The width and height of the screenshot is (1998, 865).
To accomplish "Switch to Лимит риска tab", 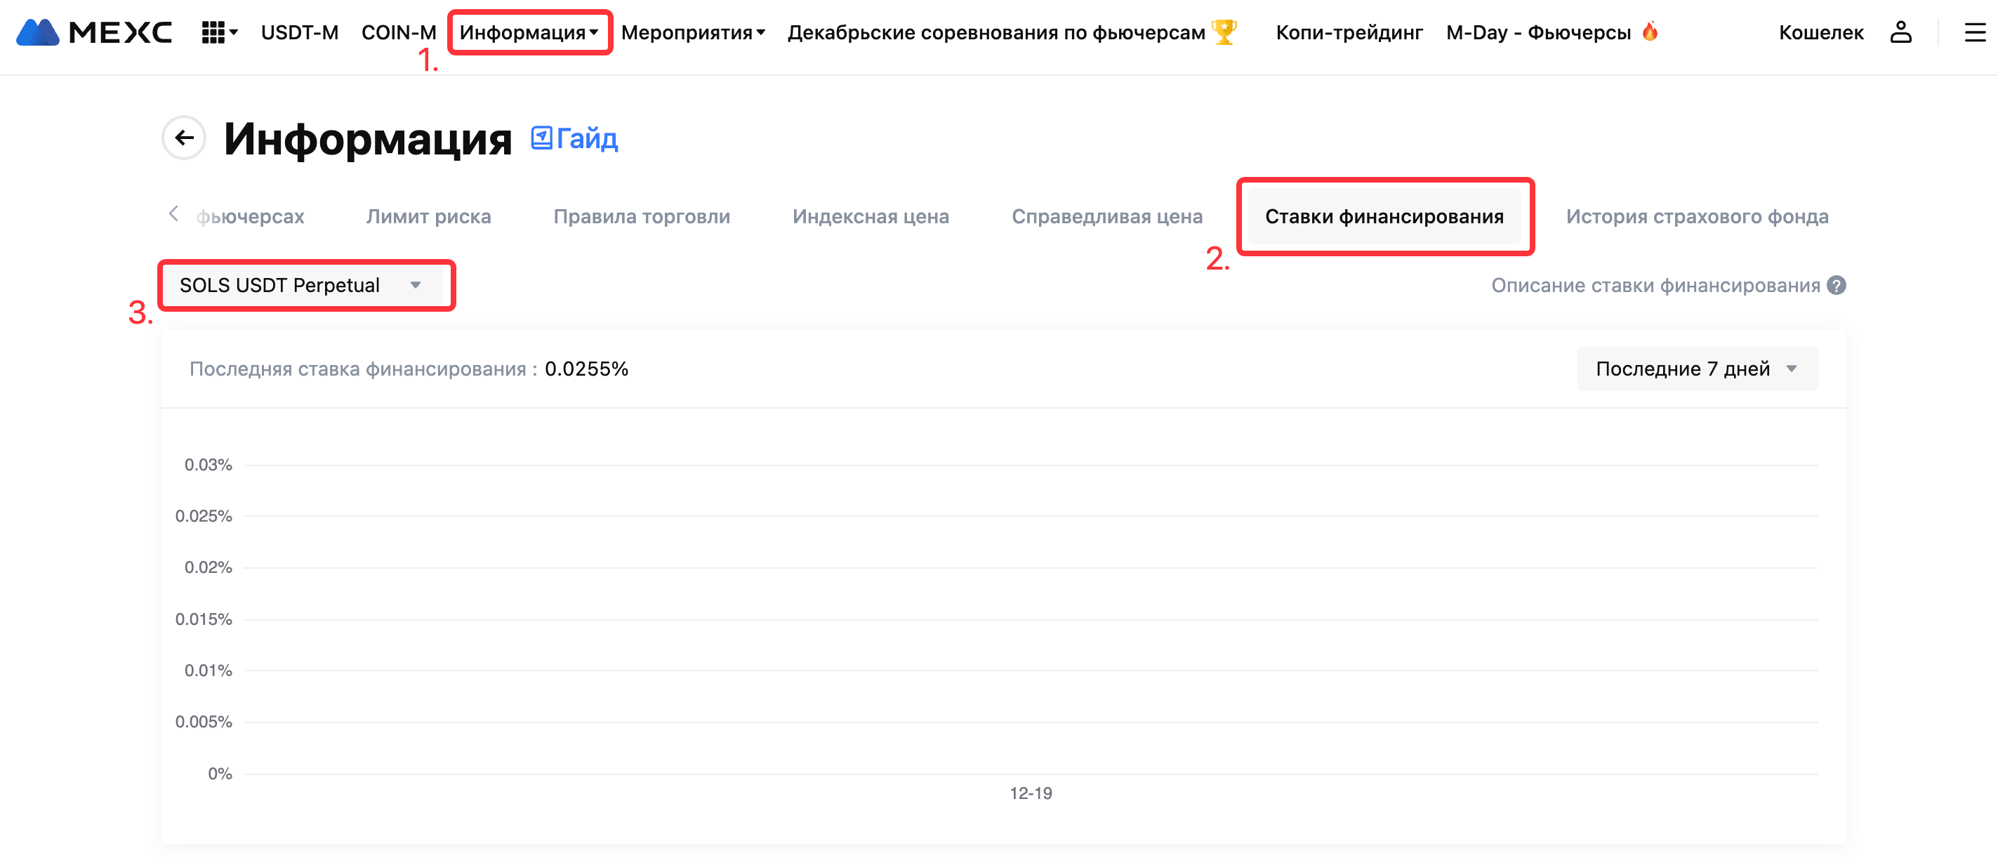I will 428,216.
